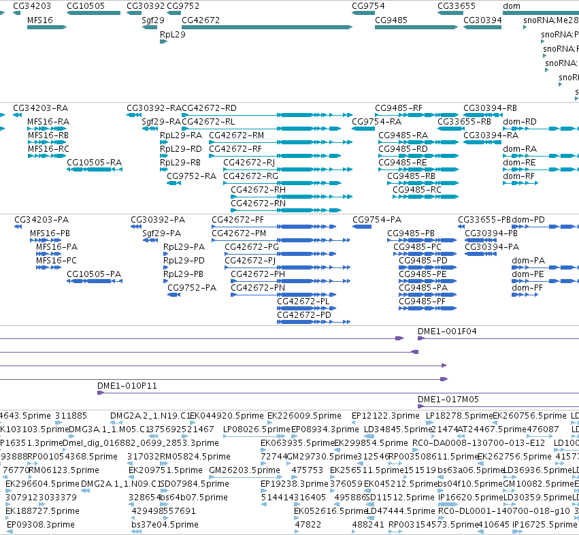
Task: Click the CG42672-PD protein label
Action: pyautogui.click(x=304, y=314)
